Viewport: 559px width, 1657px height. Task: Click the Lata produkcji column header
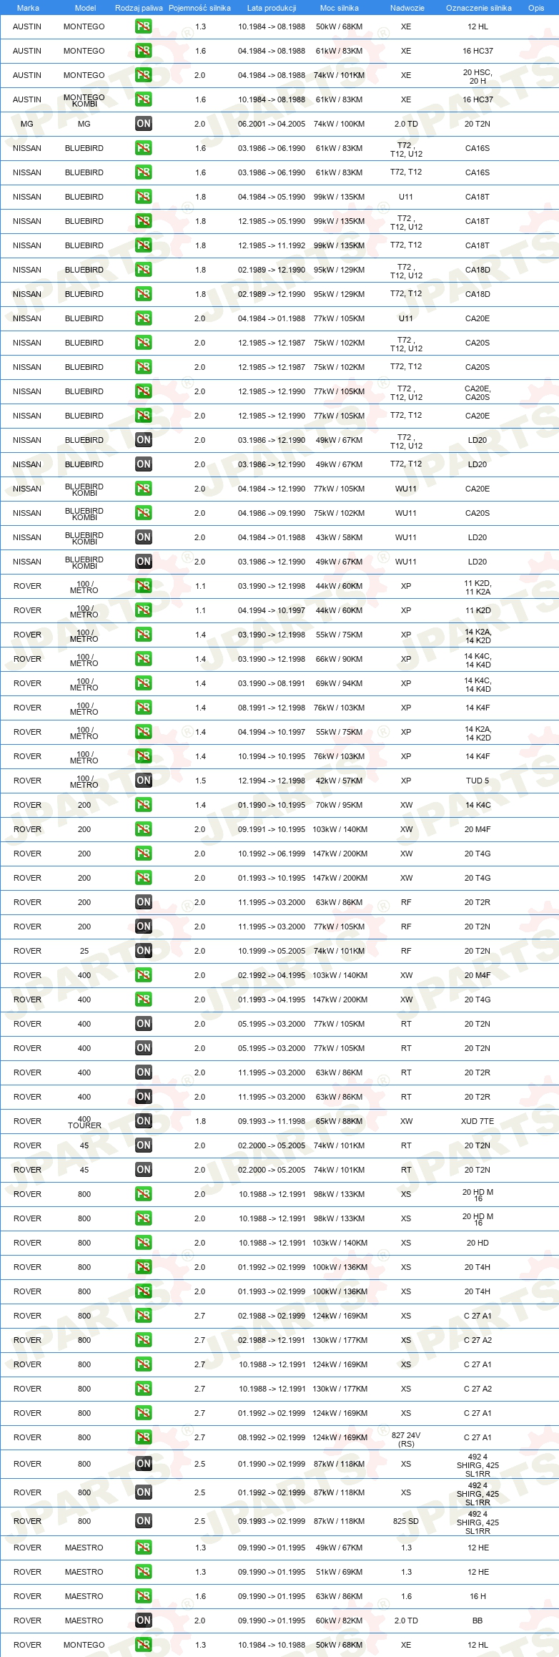(x=272, y=8)
